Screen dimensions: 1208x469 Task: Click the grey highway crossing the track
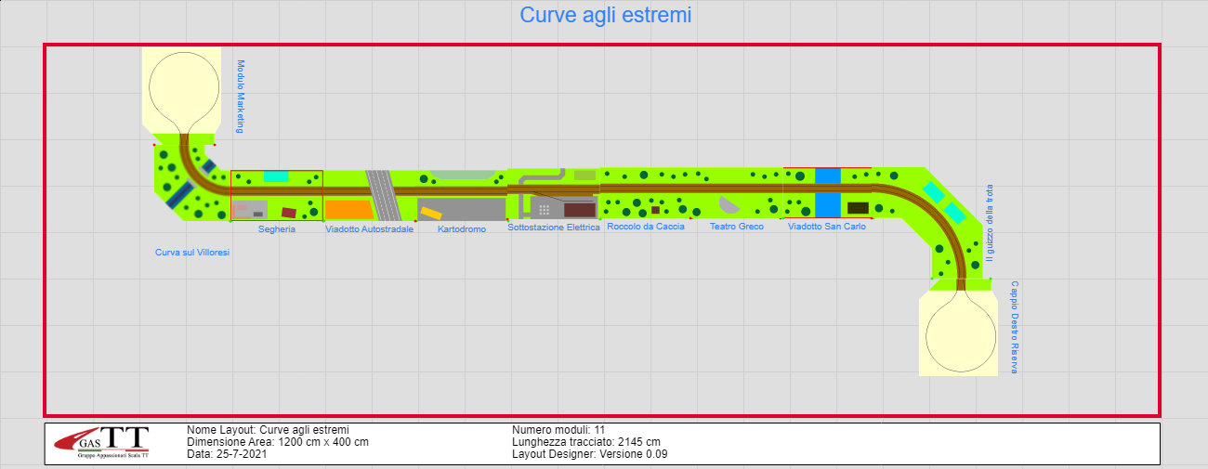382,195
